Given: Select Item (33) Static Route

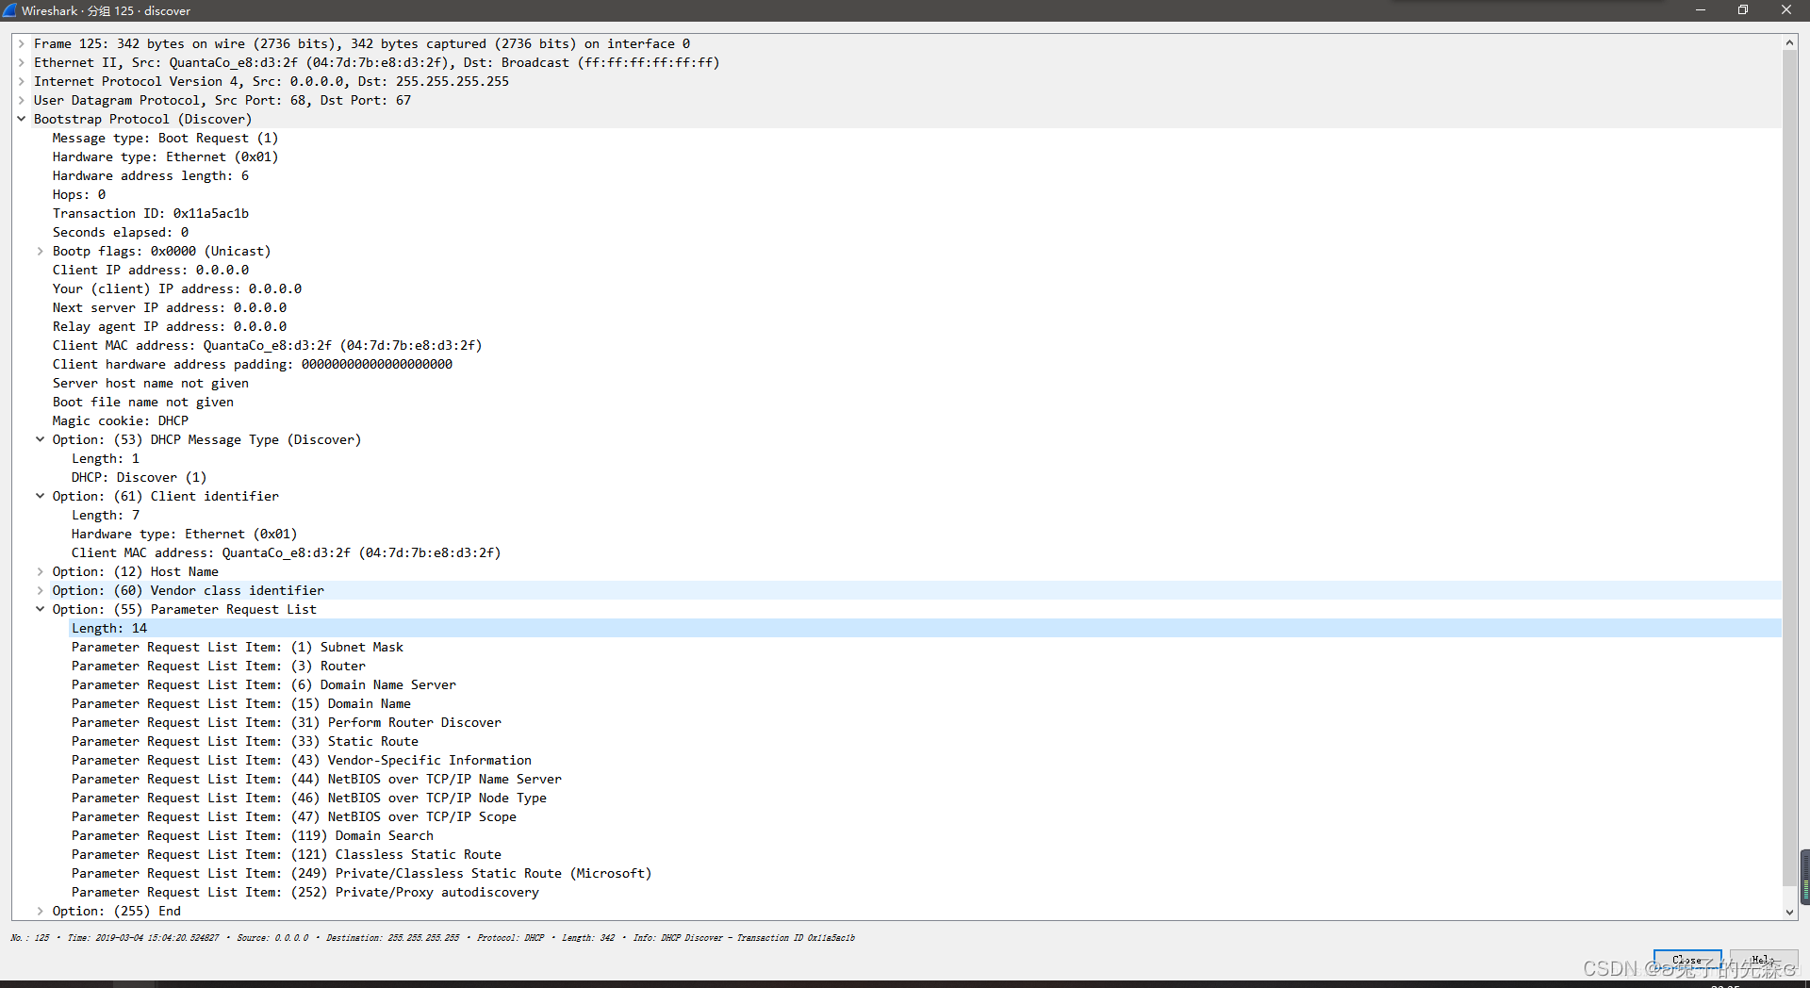Looking at the screenshot, I should click(x=245, y=741).
